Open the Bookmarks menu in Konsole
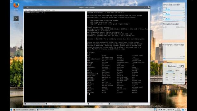 (x=40, y=10)
